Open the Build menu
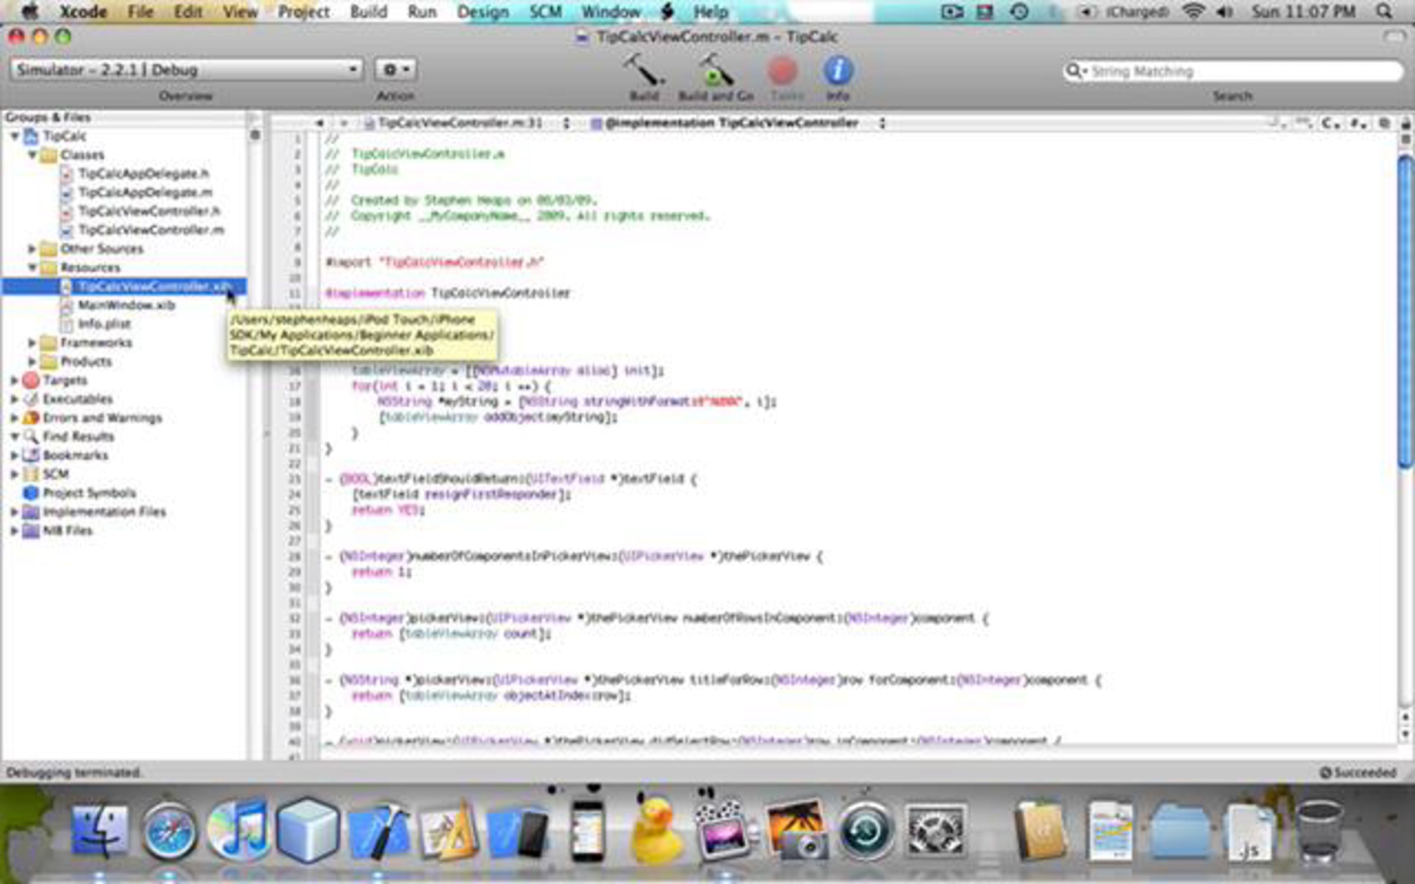Screen dimensions: 1415x884 (368, 11)
